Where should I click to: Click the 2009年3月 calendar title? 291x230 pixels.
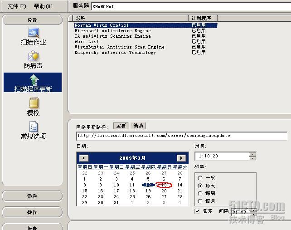(132, 158)
